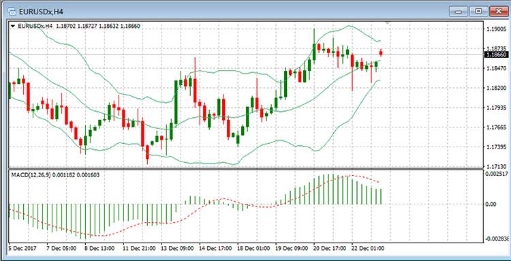The height and width of the screenshot is (261, 511).
Task: Click the 19 Dec 09:00 time label
Action: 292,248
